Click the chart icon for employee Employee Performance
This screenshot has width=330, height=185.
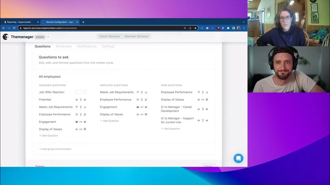coord(146,100)
